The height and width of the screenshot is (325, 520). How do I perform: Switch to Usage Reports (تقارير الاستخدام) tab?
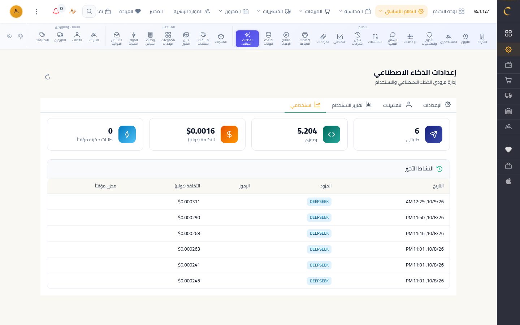click(352, 105)
